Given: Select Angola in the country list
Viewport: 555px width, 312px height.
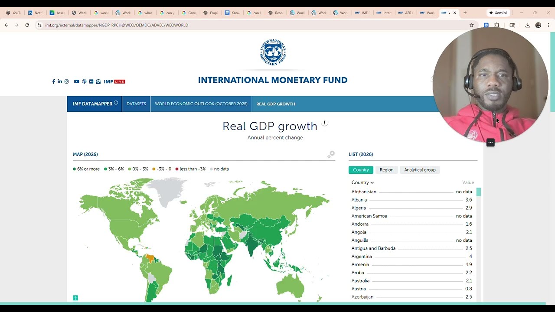Looking at the screenshot, I should [412, 232].
